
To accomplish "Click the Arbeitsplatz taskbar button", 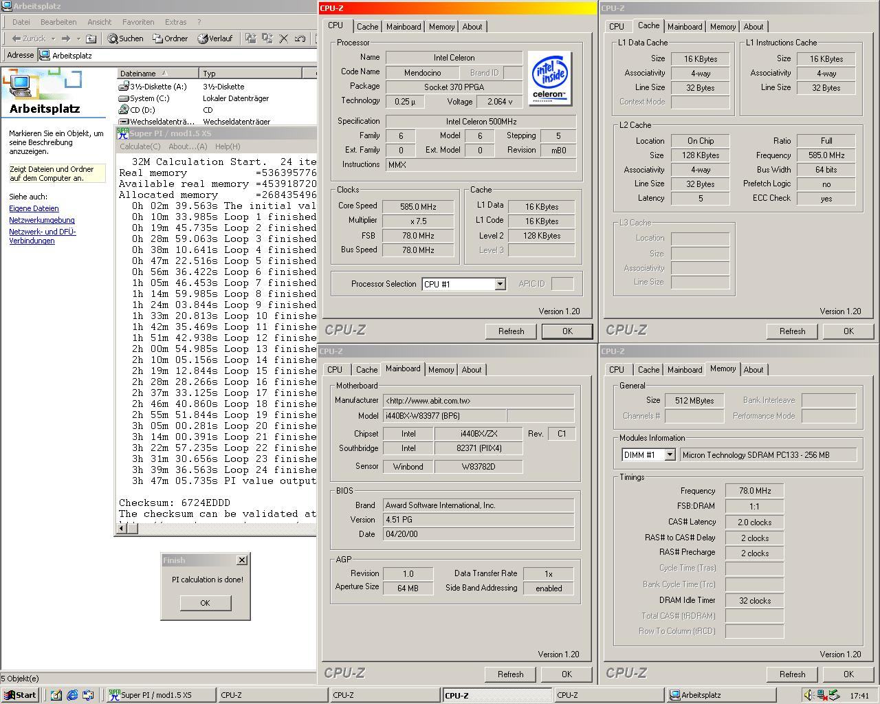I will click(x=720, y=695).
